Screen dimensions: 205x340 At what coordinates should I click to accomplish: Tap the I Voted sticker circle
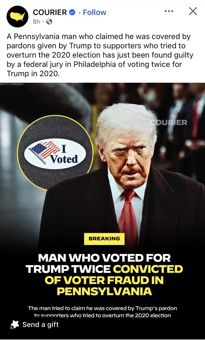coord(55,153)
